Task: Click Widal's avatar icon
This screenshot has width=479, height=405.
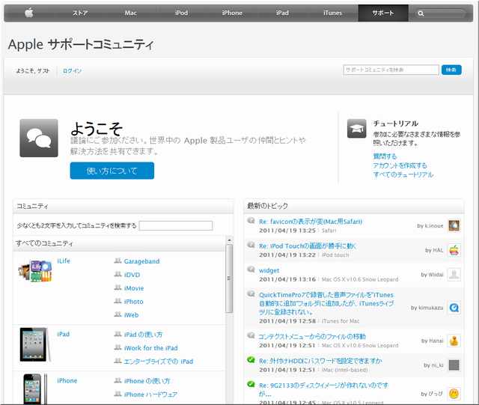Action: click(454, 275)
